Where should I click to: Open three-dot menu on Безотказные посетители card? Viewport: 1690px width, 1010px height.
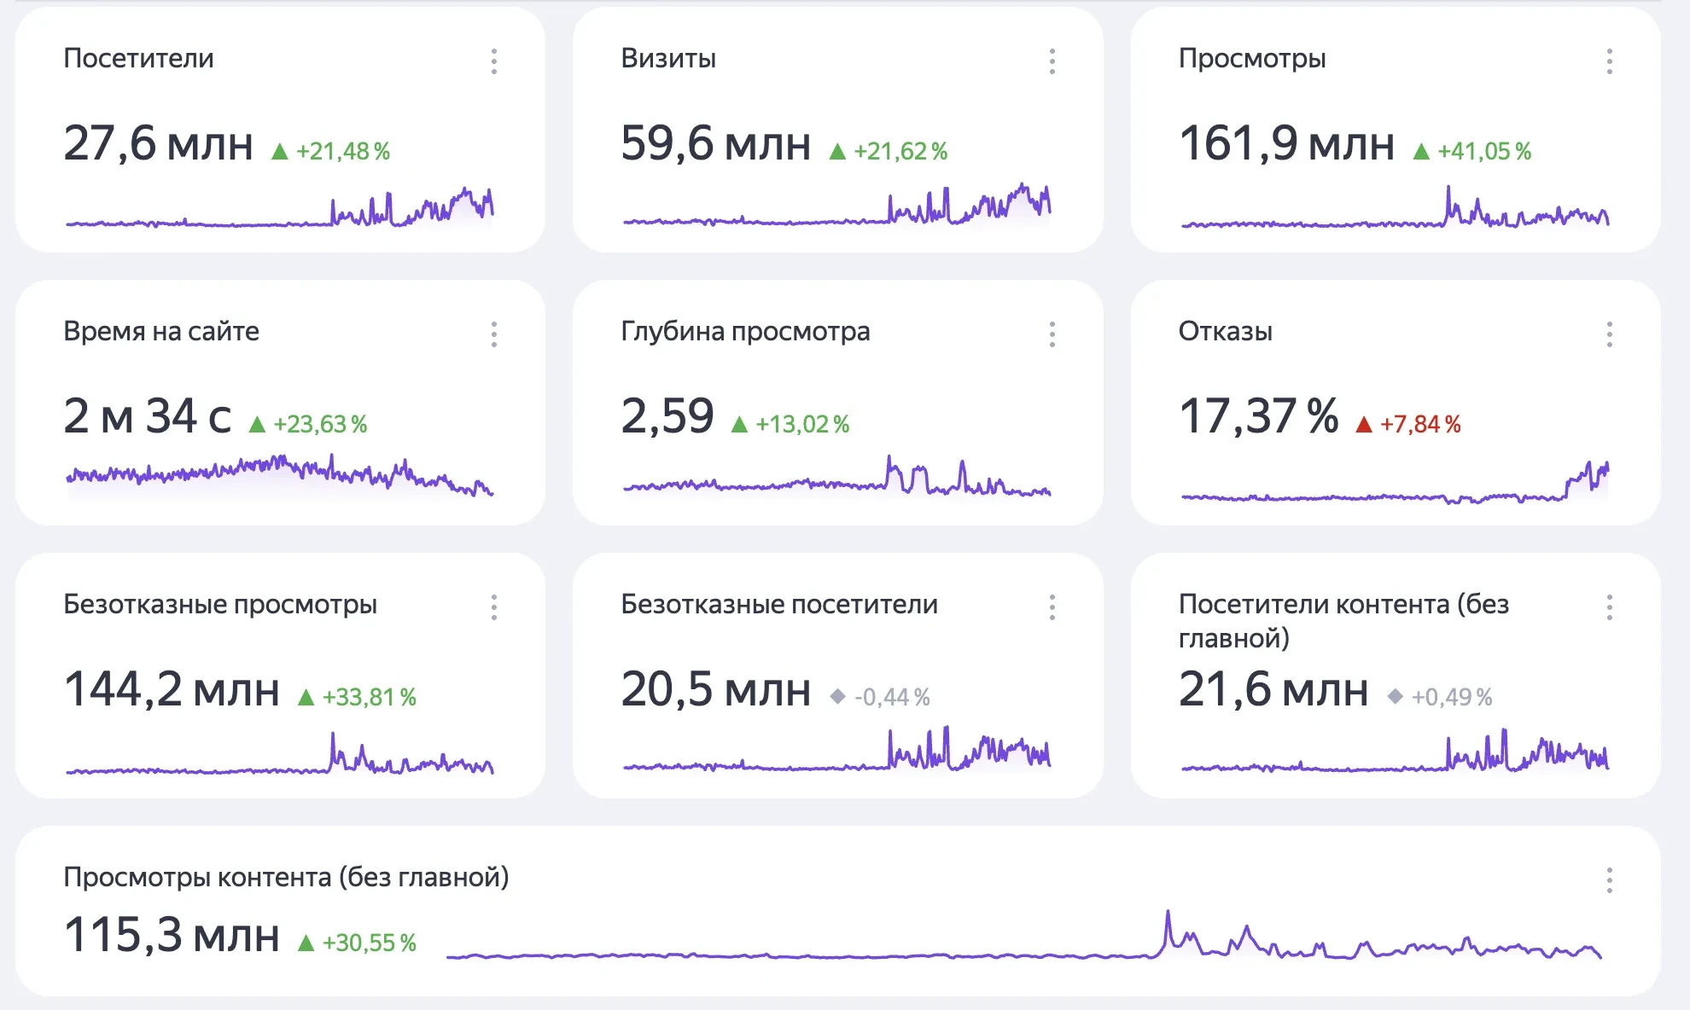(1052, 607)
